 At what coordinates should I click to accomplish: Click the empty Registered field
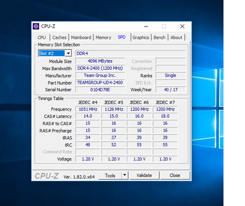tap(170, 68)
